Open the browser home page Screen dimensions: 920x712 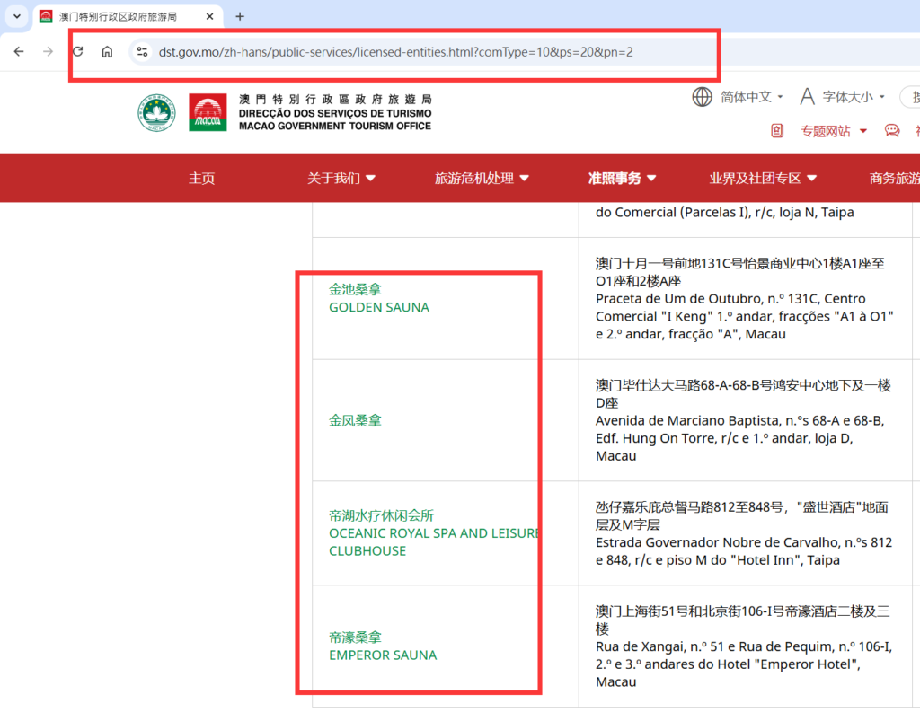(107, 51)
